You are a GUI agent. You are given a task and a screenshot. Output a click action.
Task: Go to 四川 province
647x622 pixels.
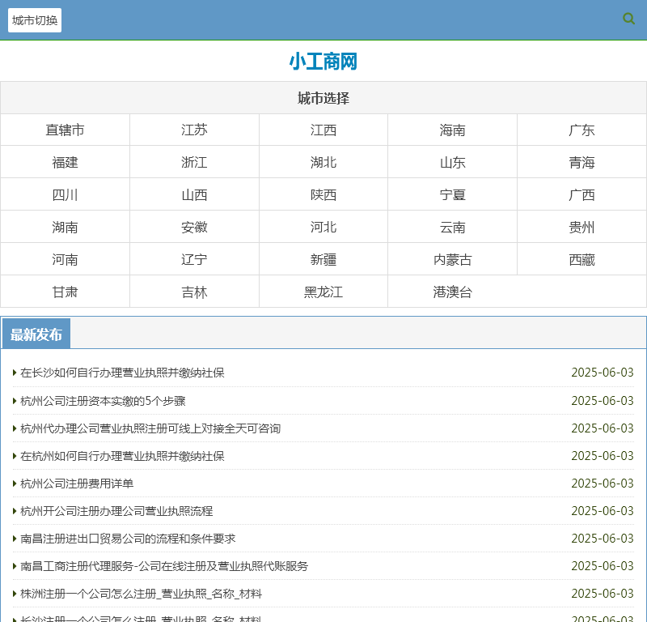pyautogui.click(x=65, y=194)
